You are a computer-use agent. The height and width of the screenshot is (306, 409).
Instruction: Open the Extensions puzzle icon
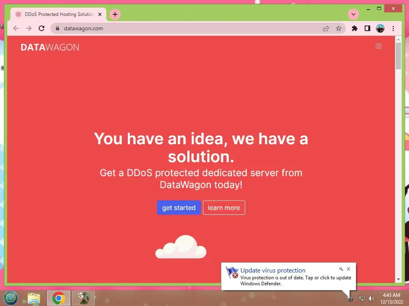coord(355,28)
